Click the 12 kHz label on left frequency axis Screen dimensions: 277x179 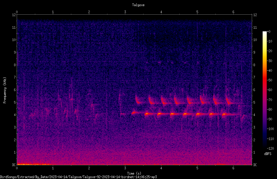pos(14,15)
